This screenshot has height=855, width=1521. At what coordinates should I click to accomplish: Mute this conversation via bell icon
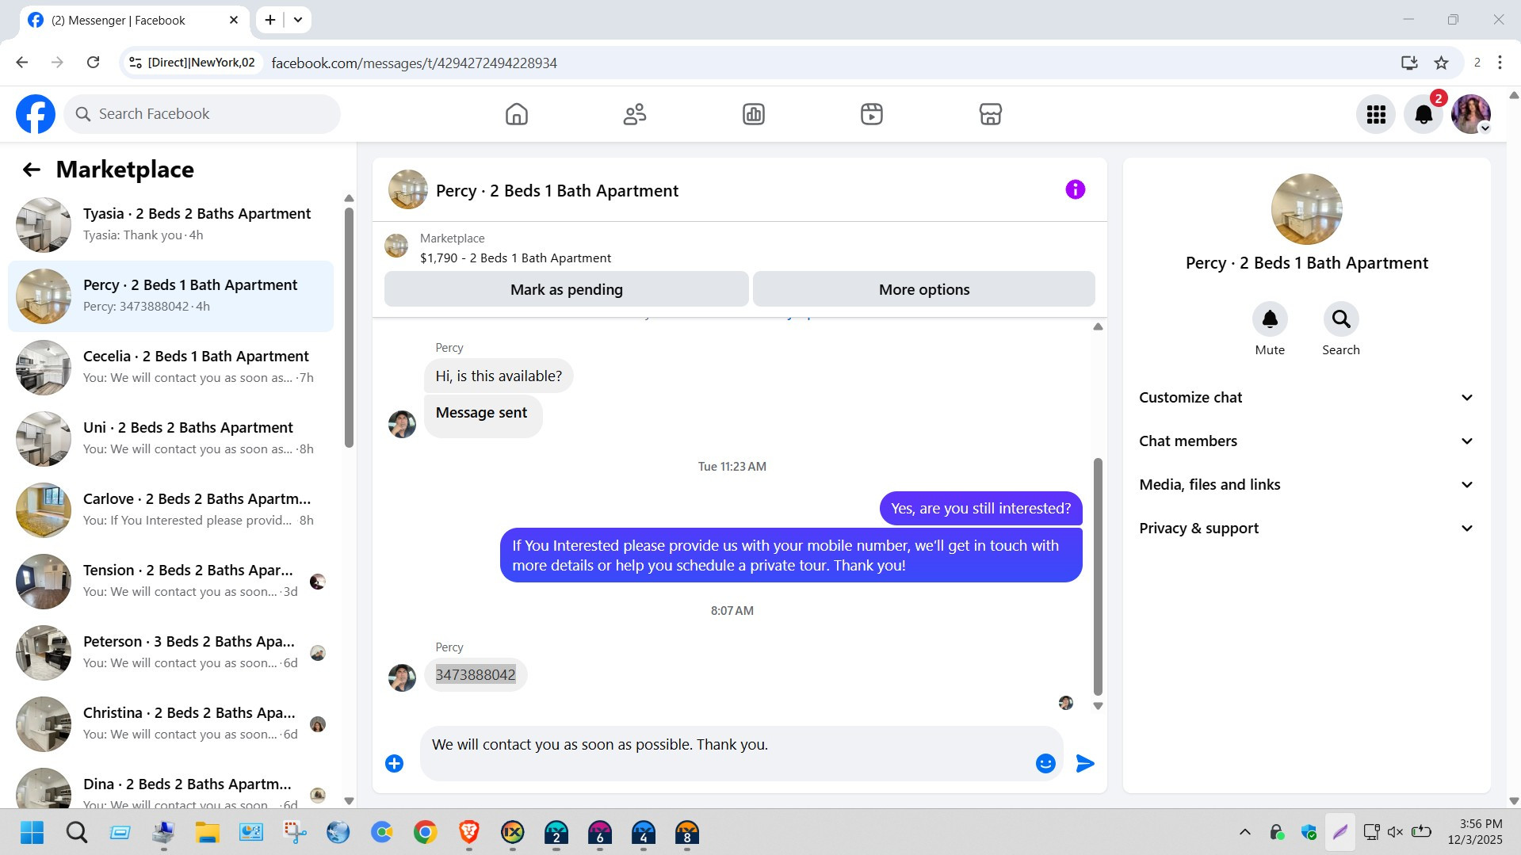click(1270, 319)
